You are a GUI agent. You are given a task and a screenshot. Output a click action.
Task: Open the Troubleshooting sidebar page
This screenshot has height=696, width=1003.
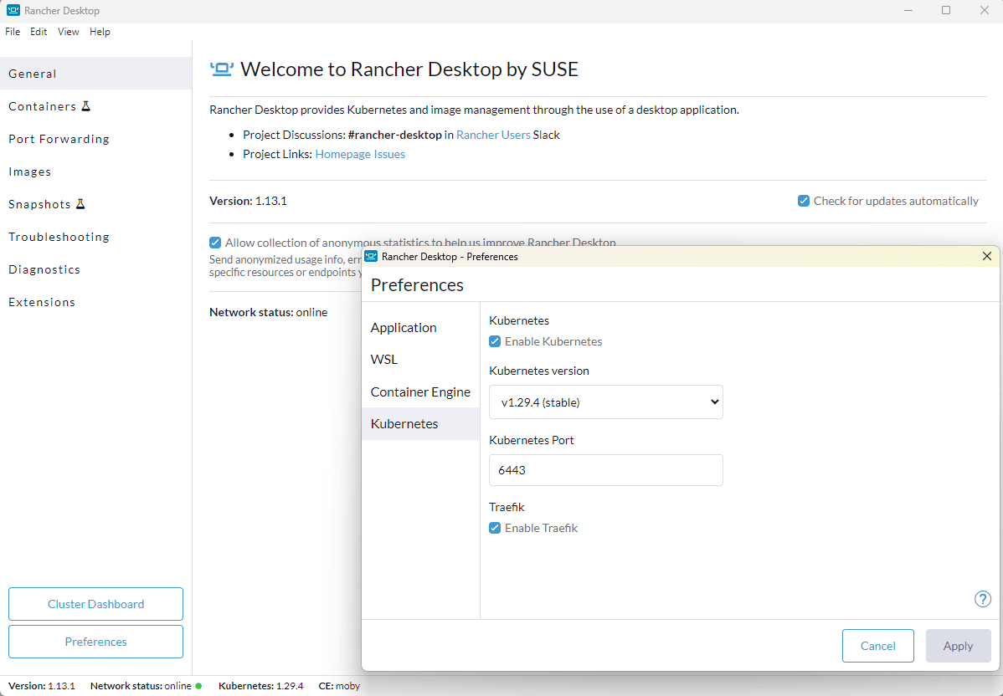pyautogui.click(x=96, y=237)
